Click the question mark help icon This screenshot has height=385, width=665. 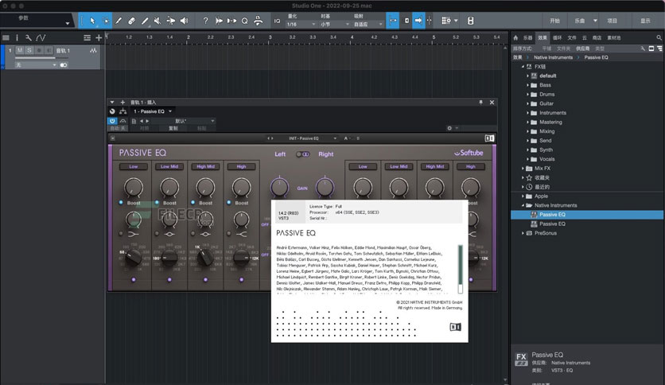tap(205, 21)
